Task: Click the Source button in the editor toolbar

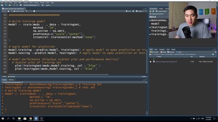Action: [139, 11]
